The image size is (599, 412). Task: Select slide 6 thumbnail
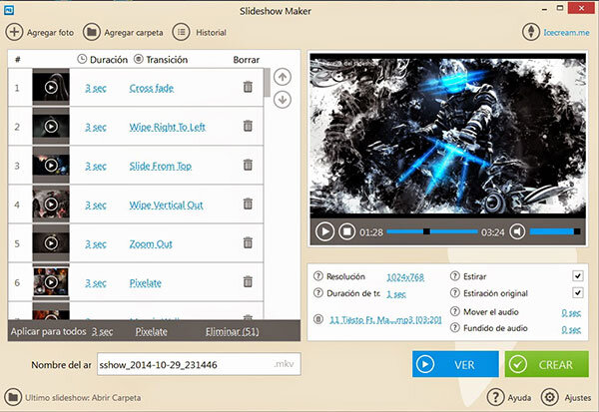[51, 281]
